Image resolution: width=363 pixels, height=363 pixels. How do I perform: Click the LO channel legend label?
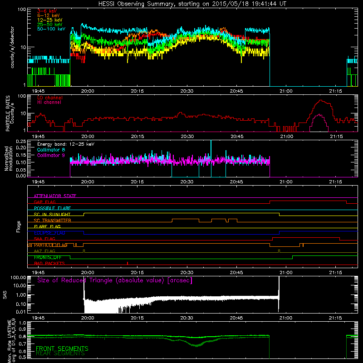pyautogui.click(x=50, y=98)
